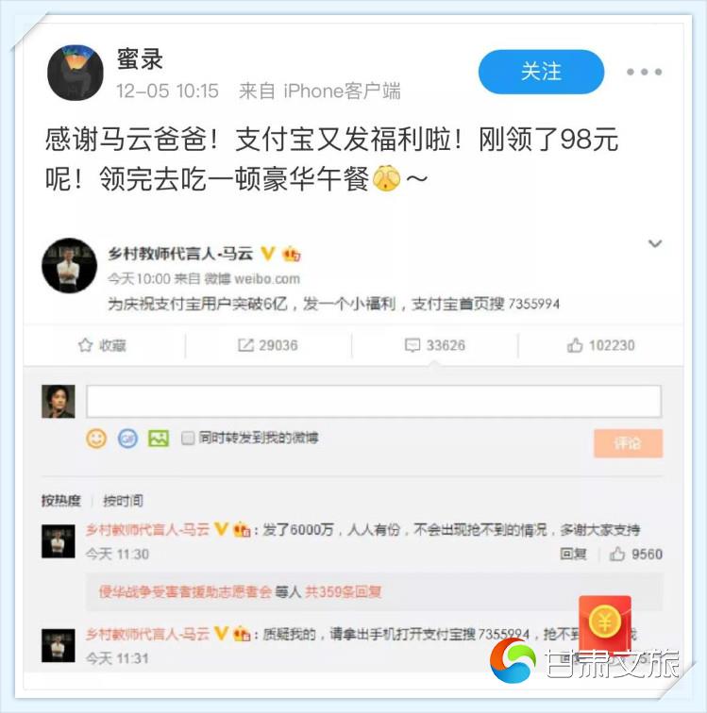The image size is (707, 713).
Task: Click the red envelope floating icon
Action: [x=605, y=624]
